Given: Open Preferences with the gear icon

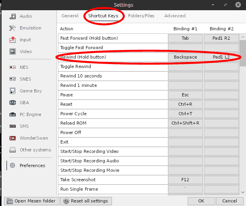Looking at the screenshot, I should 13,166.
